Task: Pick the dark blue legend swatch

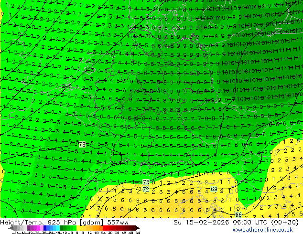Action: click(x=45, y=228)
